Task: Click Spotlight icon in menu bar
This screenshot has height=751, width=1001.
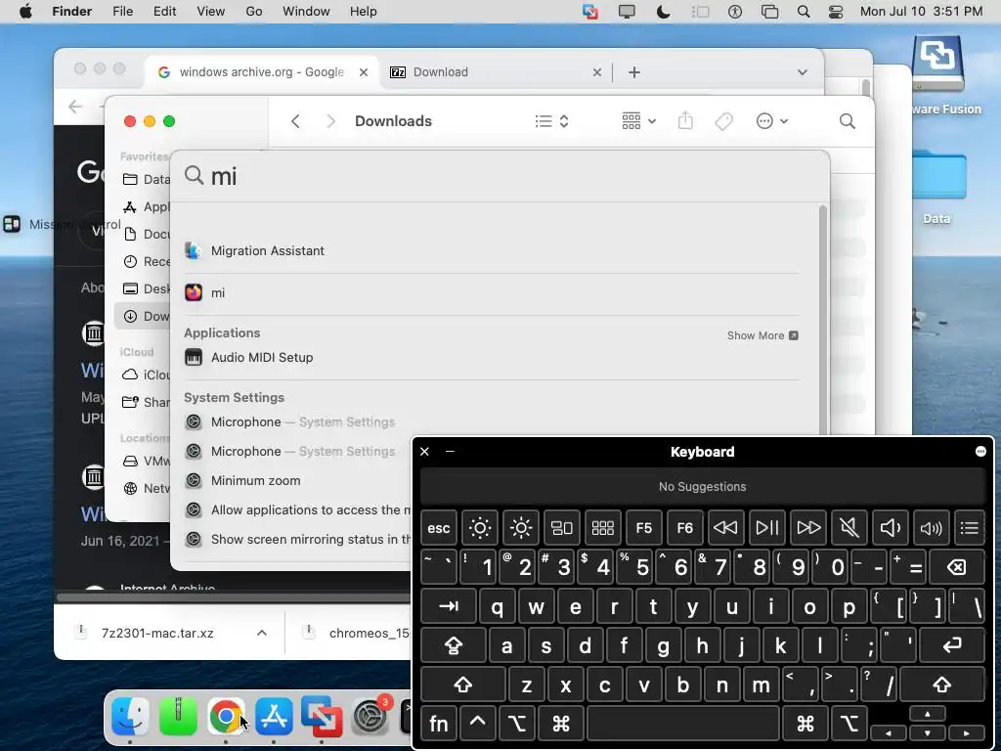Action: point(804,12)
